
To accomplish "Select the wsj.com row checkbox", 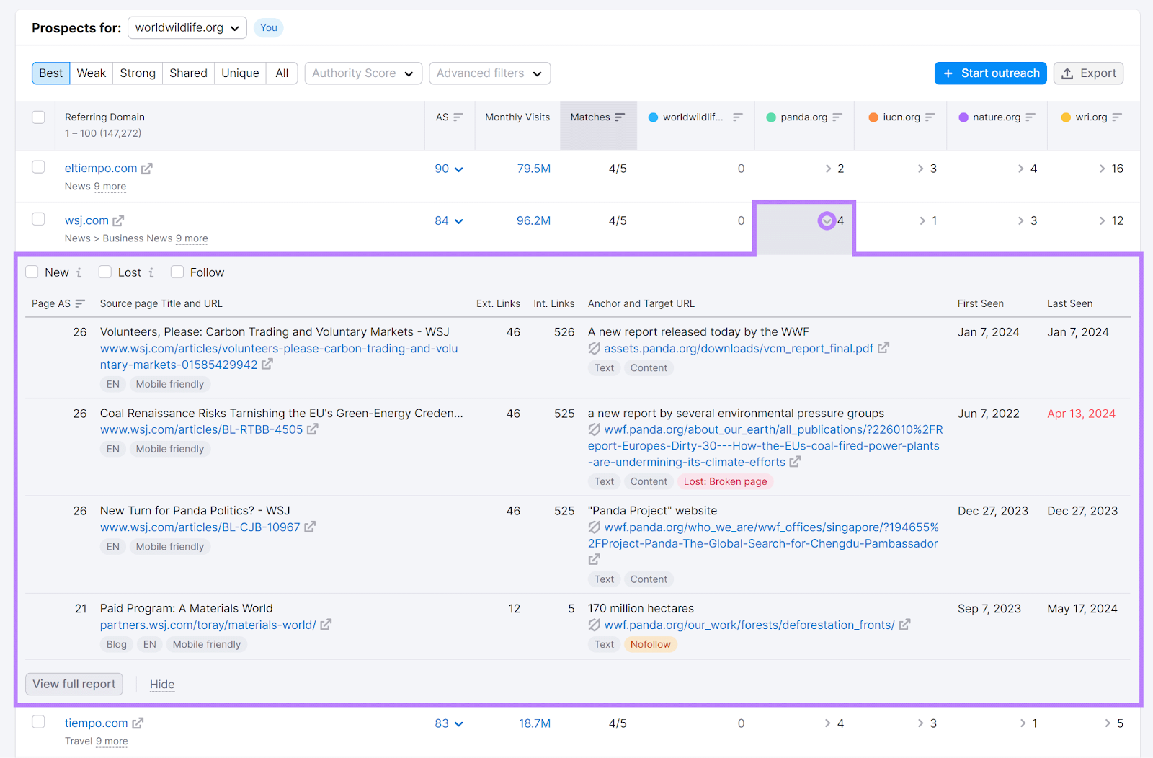I will [38, 219].
